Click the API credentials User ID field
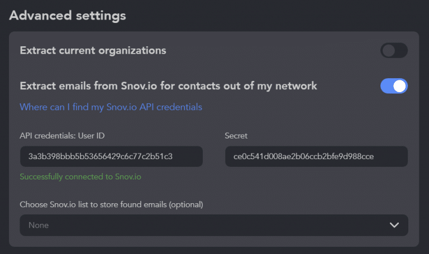This screenshot has width=429, height=254. tap(111, 157)
